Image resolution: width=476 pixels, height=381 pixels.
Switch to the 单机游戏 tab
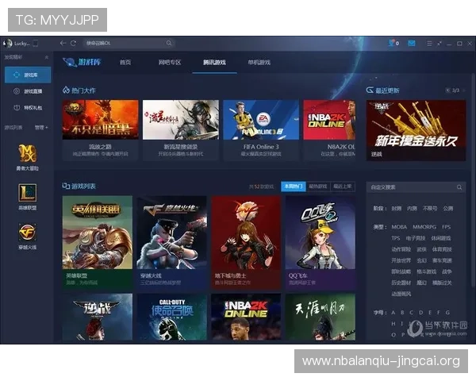pyautogui.click(x=259, y=62)
